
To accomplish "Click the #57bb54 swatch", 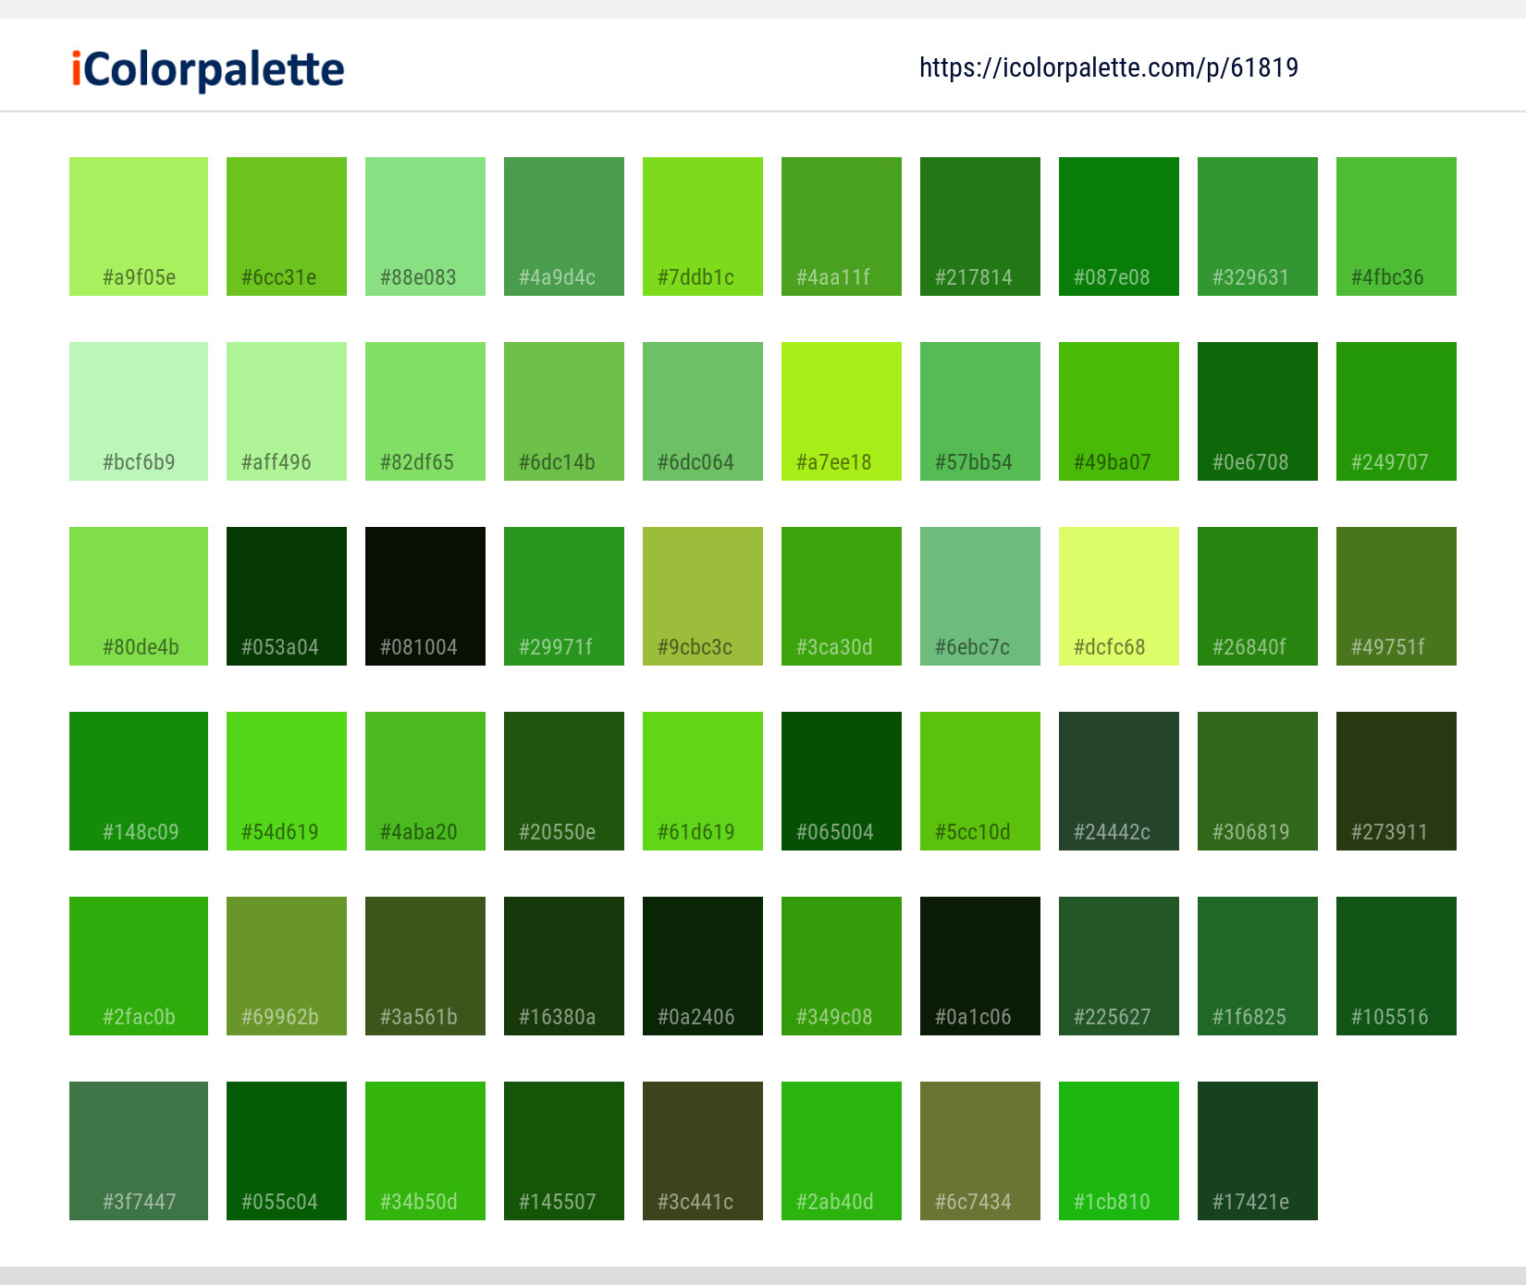I will (x=980, y=411).
